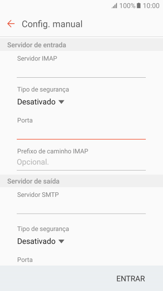
Task: Tap the red back arrow icon
Action: coord(11,24)
